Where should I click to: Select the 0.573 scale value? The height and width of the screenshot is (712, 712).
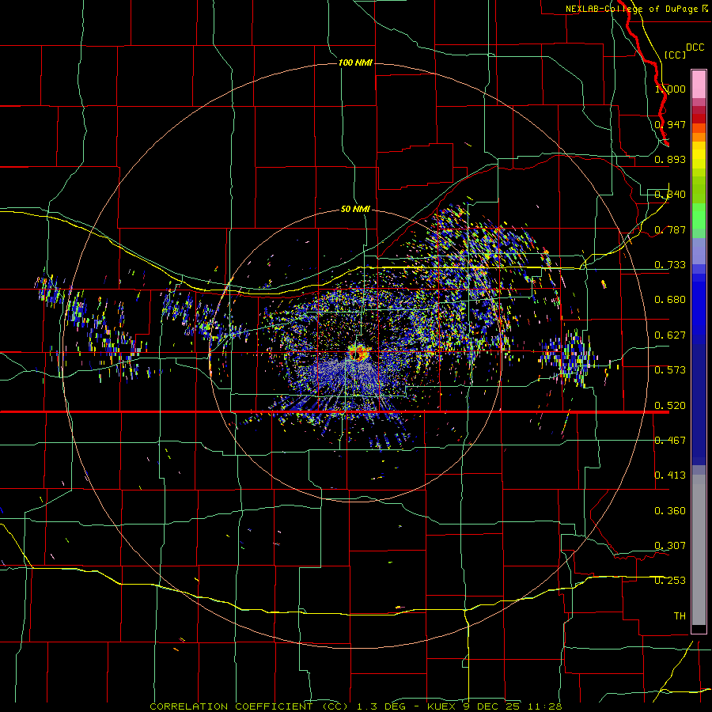point(670,370)
